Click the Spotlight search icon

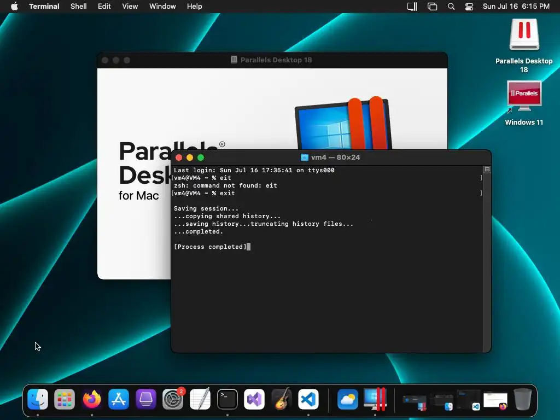(451, 7)
